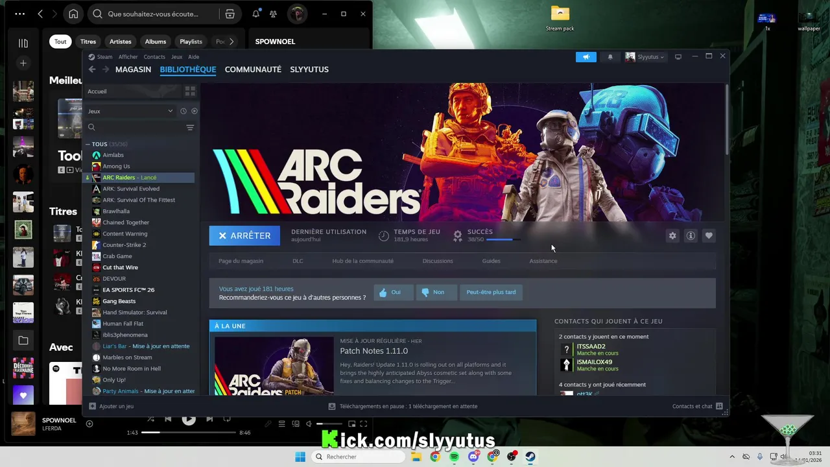
Task: Filter Steam library by ready to play
Action: pos(194,111)
